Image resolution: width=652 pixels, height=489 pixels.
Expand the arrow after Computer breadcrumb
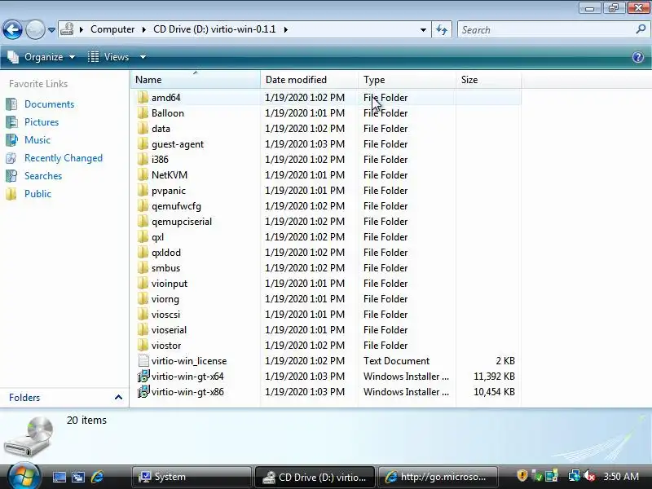point(144,29)
